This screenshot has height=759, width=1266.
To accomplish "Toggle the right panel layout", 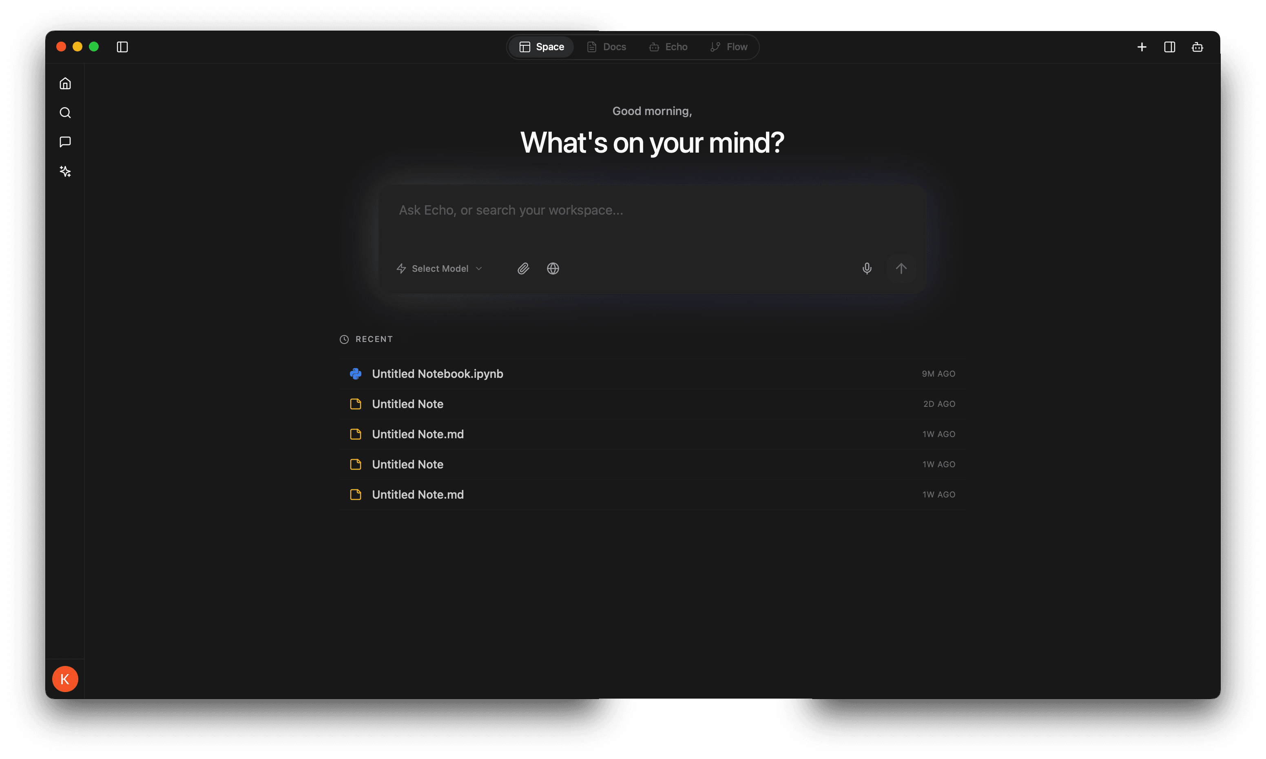I will click(1169, 47).
